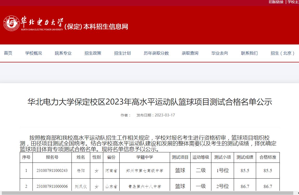The image size is (299, 195).
Task: Click the 作者 label
Action: click(125, 115)
